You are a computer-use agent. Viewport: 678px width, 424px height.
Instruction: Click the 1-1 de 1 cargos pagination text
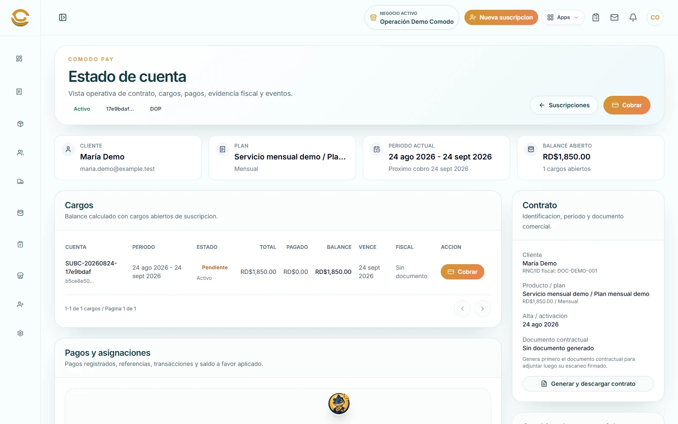tap(100, 309)
